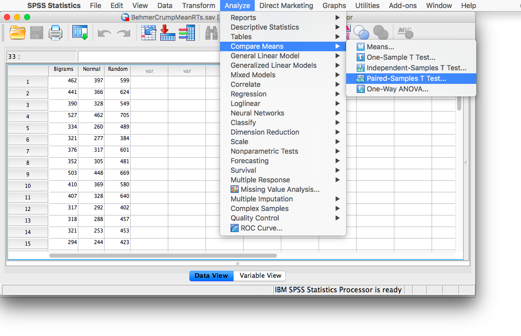Select the Bigrams column header
The height and width of the screenshot is (336, 521).
63,69
